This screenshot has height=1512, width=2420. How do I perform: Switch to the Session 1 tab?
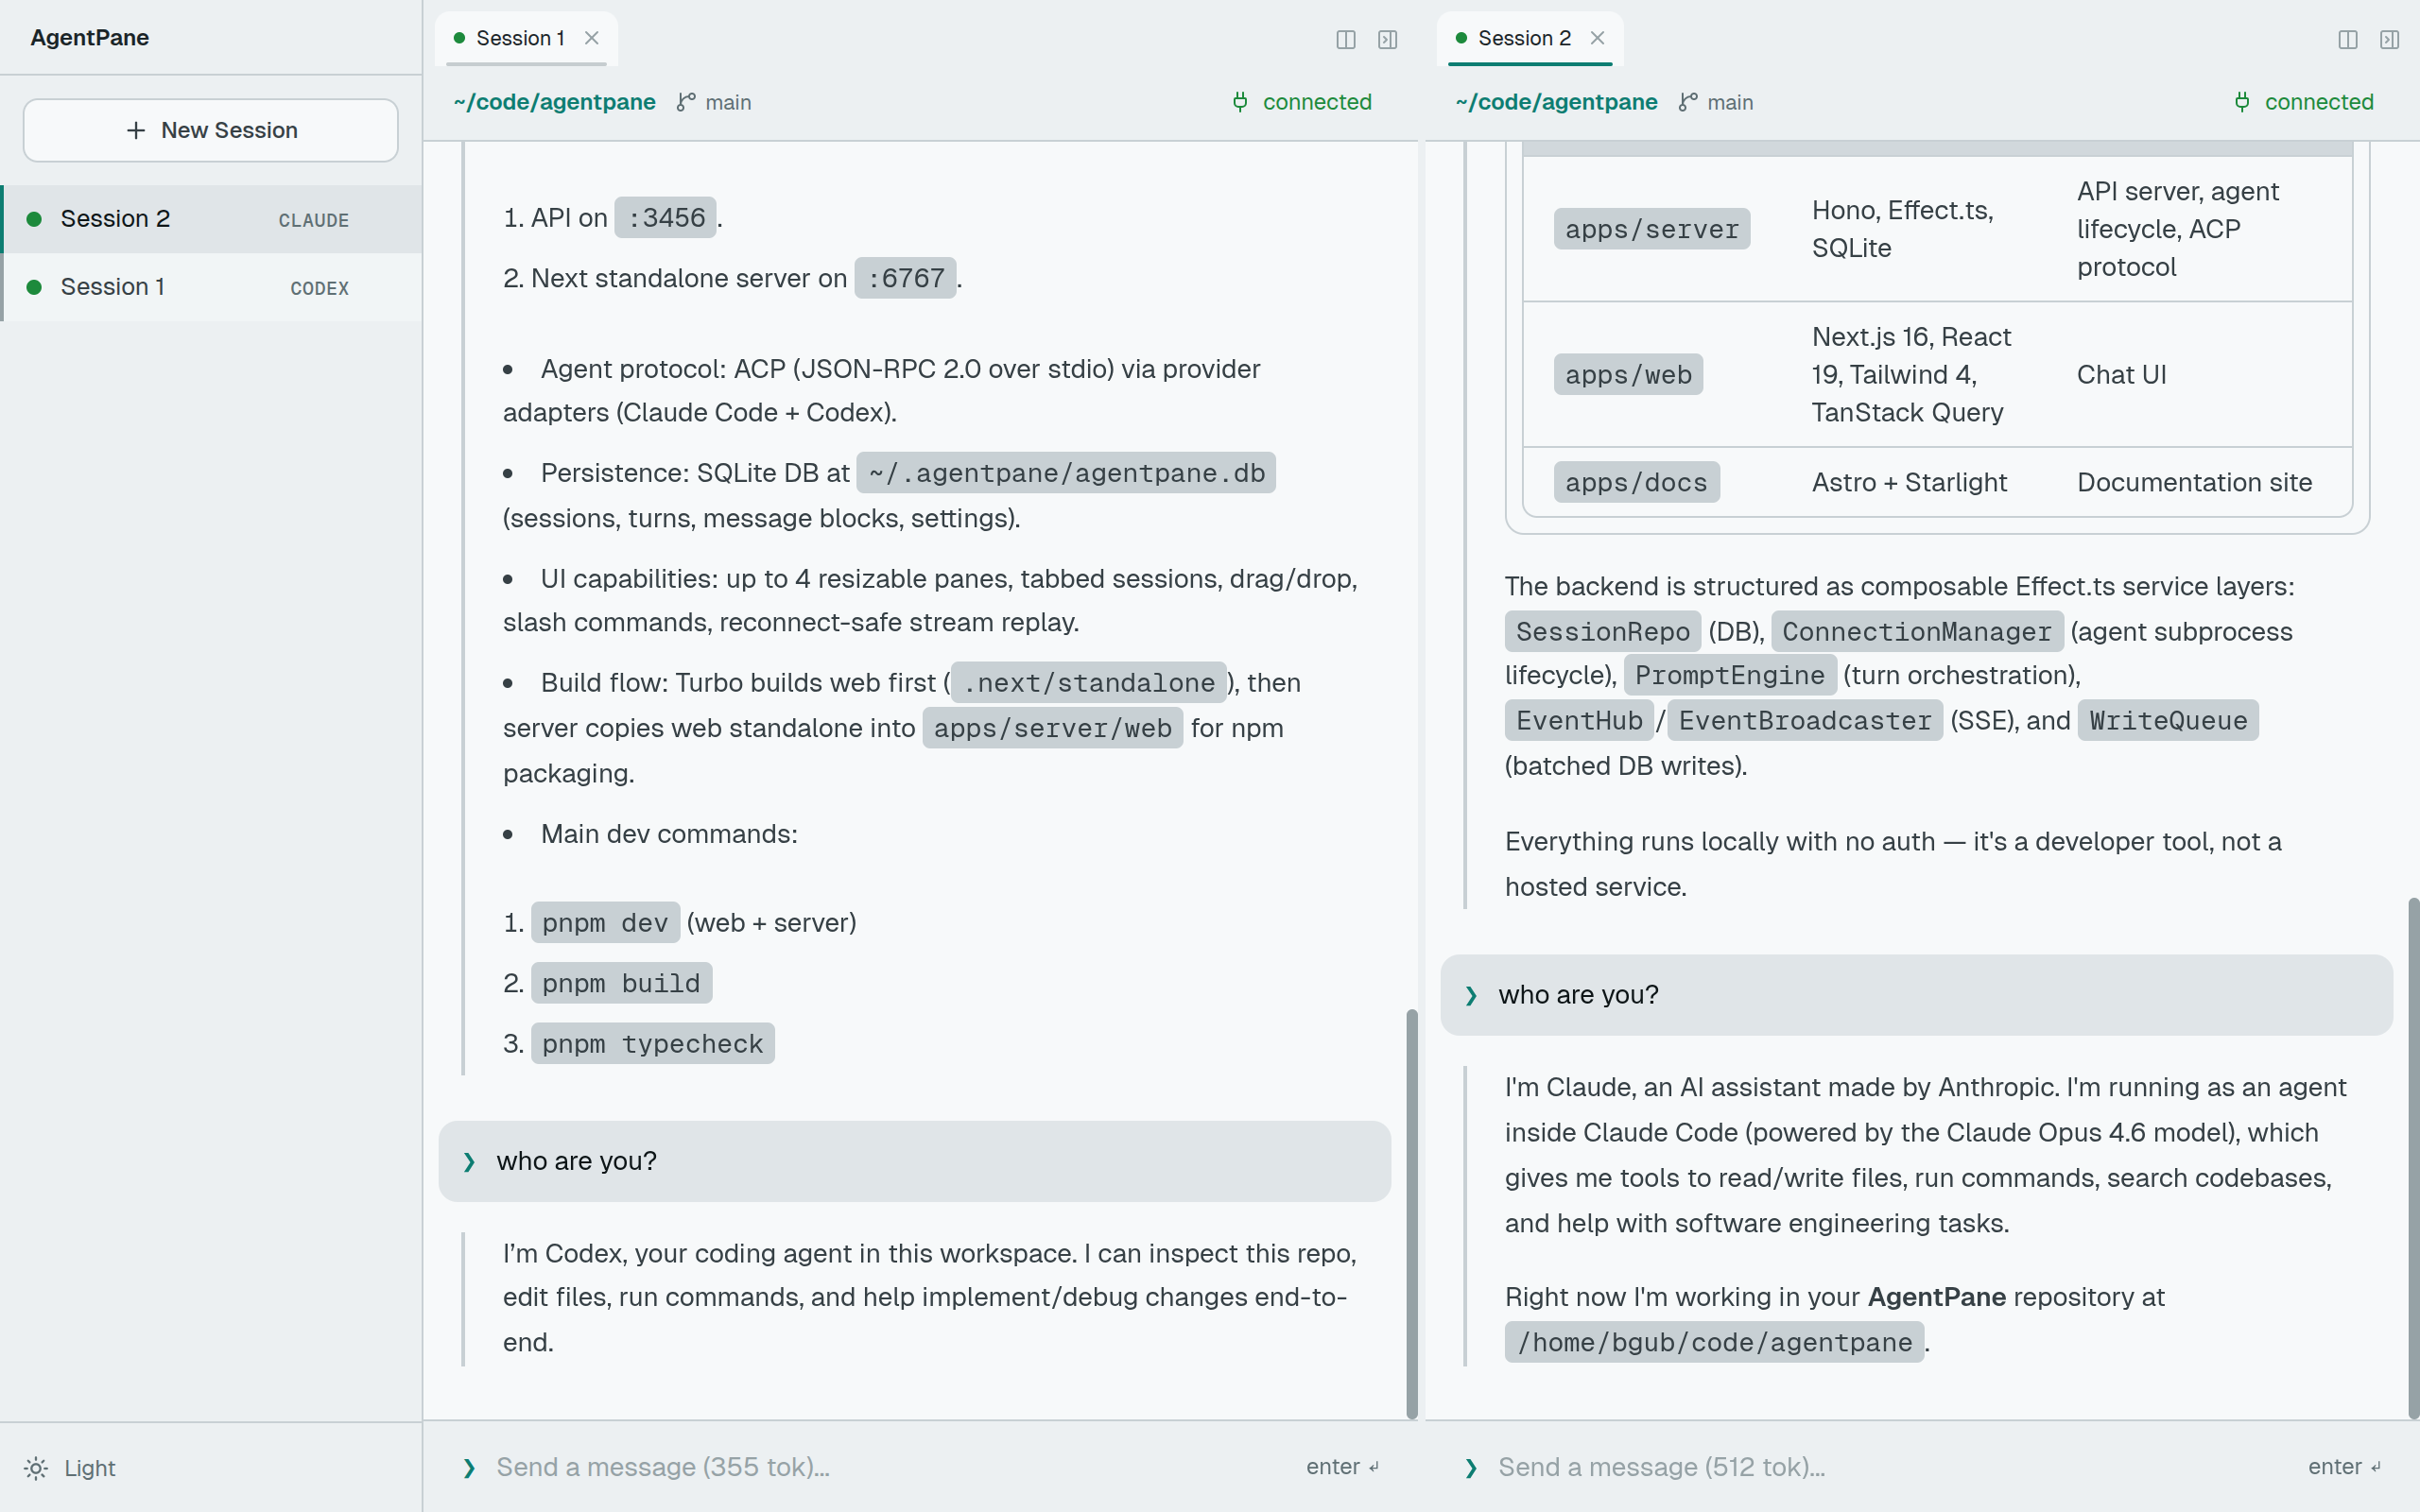(520, 38)
